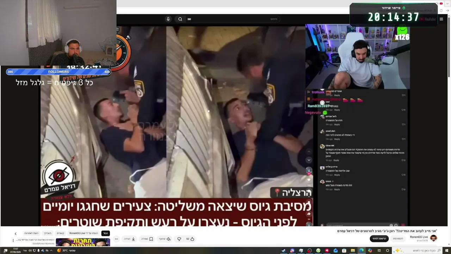451x254 pixels.
Task: Open options menu for Oded&Ronen Moments video
Action: pyautogui.click(x=13, y=241)
